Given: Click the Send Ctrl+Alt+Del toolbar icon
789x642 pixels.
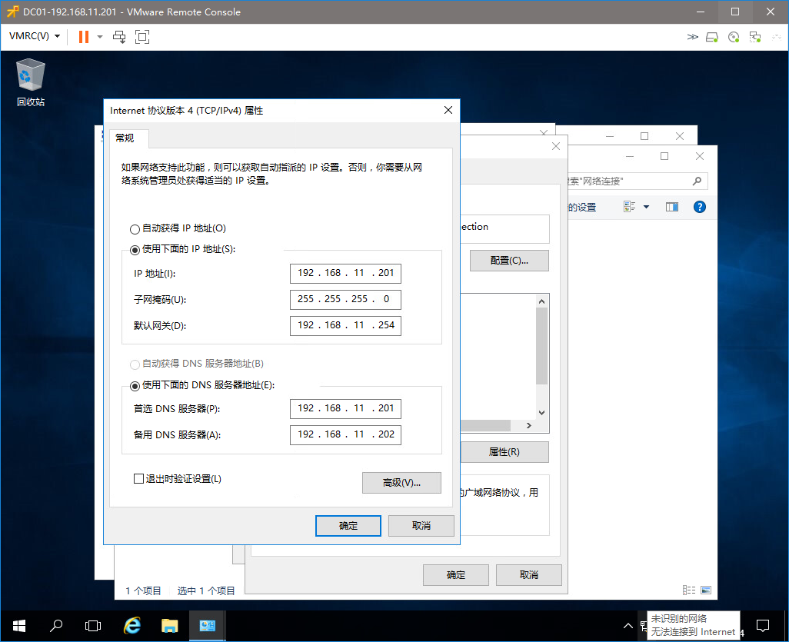Looking at the screenshot, I should pyautogui.click(x=119, y=37).
